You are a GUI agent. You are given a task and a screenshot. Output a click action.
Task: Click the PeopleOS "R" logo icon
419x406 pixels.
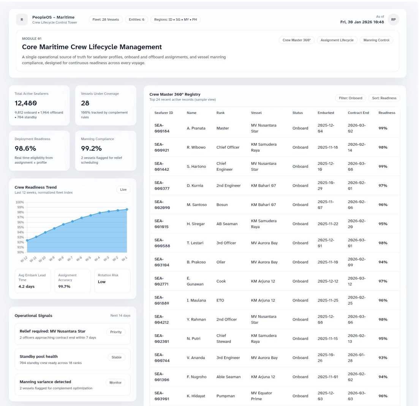tap(22, 19)
